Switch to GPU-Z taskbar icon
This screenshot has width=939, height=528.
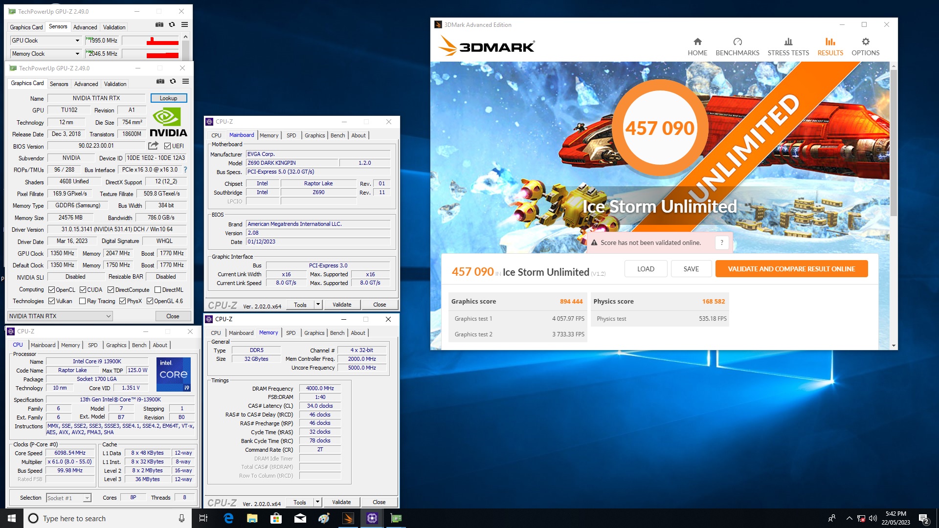click(x=396, y=518)
